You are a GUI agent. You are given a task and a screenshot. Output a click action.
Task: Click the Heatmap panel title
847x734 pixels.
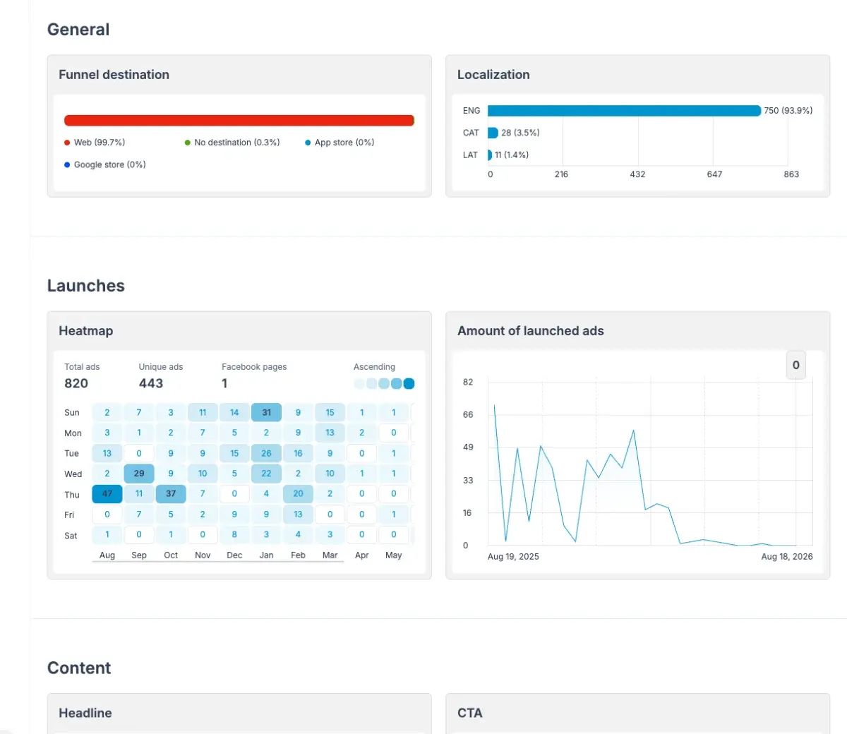86,331
